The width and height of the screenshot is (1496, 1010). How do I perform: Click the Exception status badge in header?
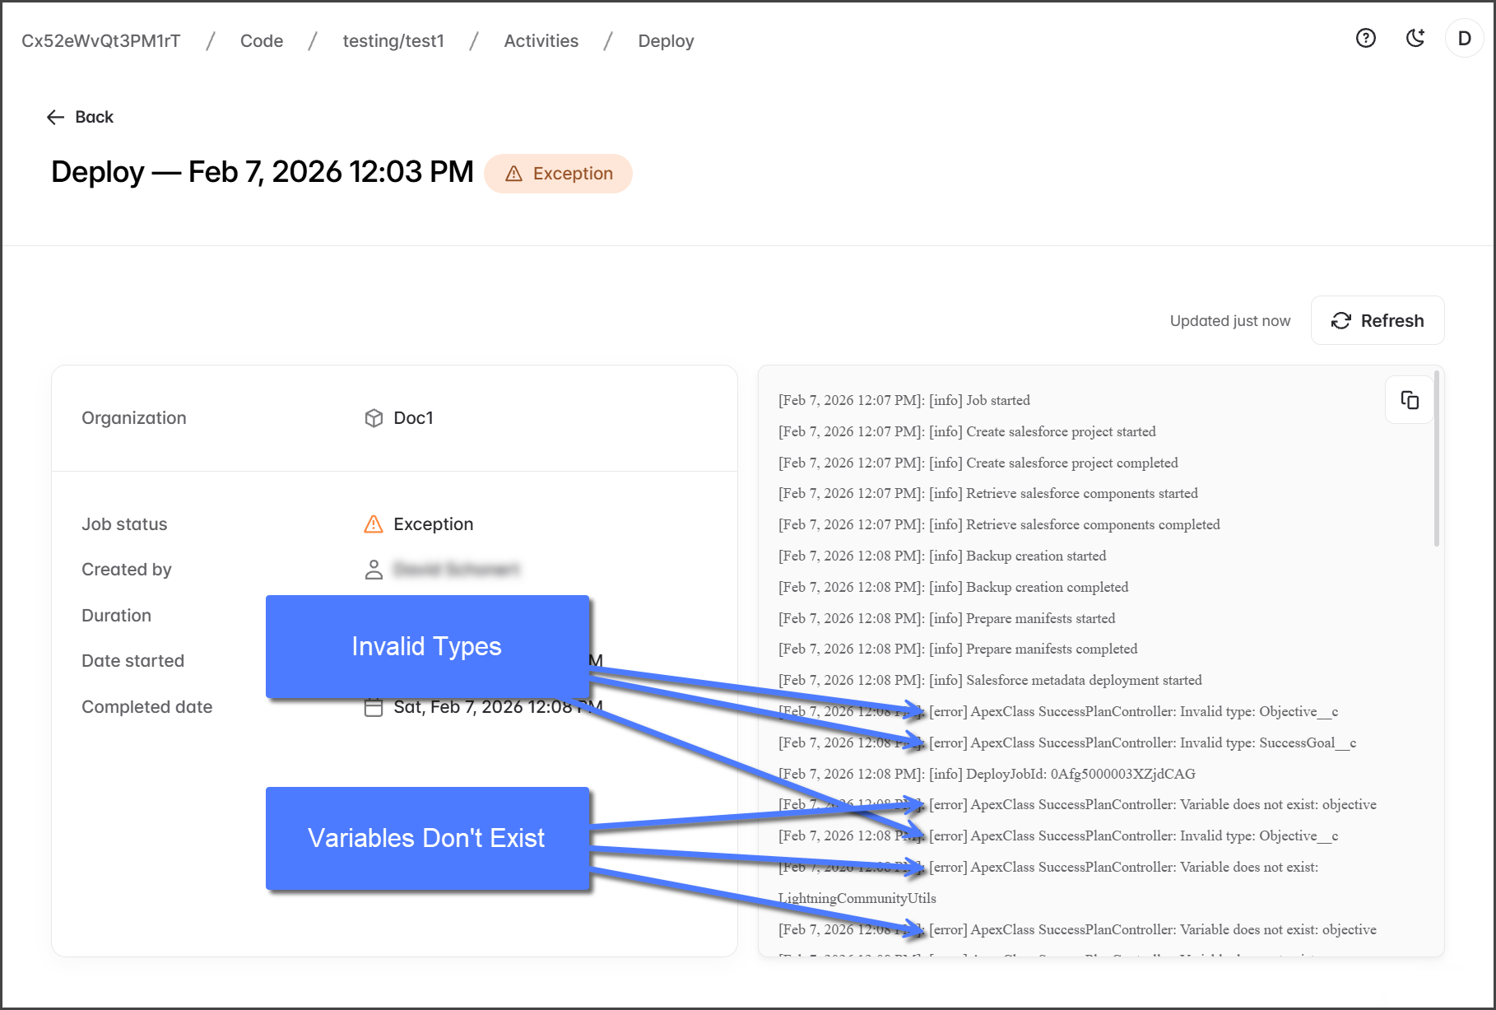tap(558, 174)
